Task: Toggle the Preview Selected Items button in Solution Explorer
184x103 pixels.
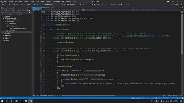Action: (29, 10)
